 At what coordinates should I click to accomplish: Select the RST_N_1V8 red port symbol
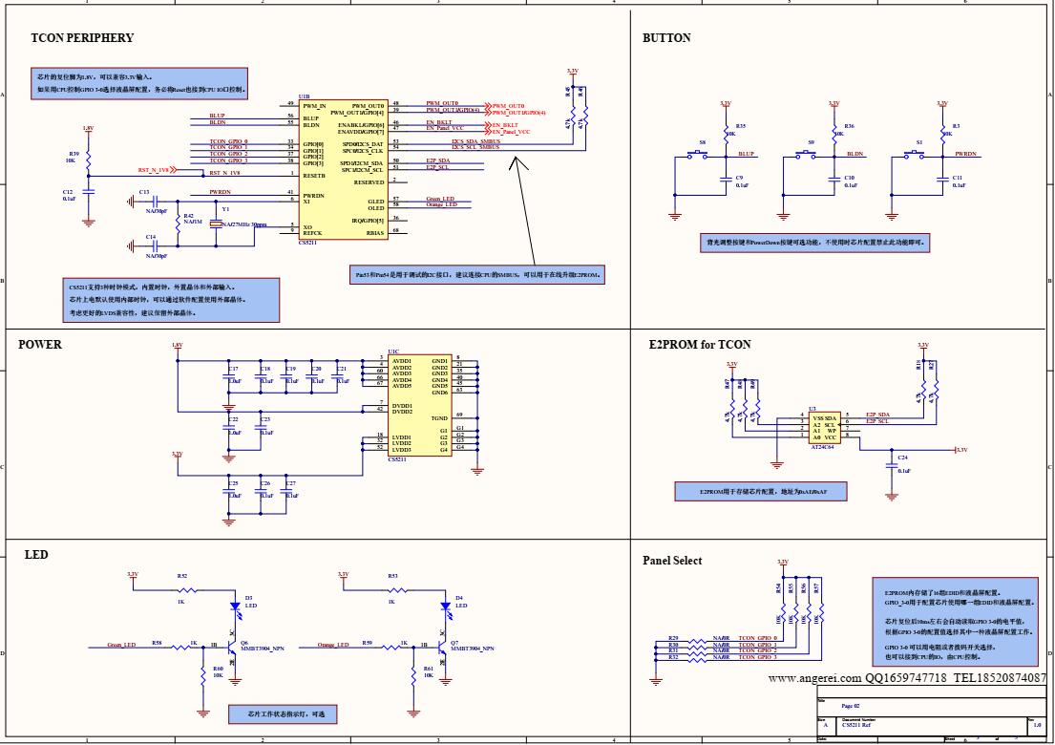pos(158,170)
